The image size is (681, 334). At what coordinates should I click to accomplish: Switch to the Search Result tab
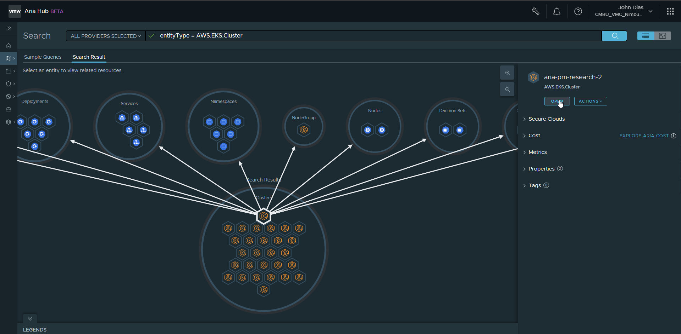[89, 57]
